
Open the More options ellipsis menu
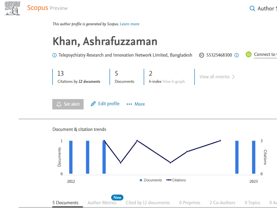(x=129, y=104)
